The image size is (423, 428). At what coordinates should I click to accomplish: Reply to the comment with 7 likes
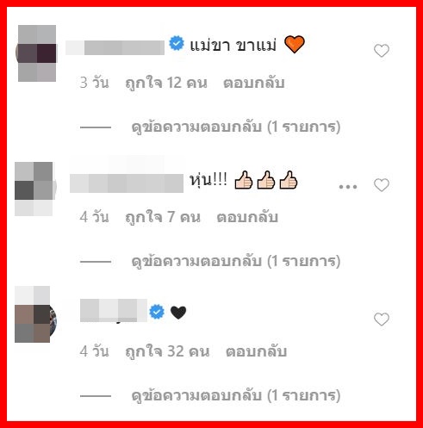click(247, 217)
